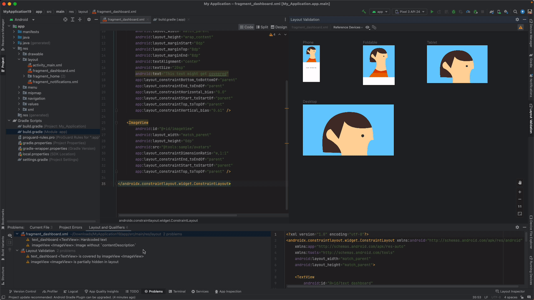Open Problems panel gear options
Viewport: 534px width, 300px height.
tap(517, 227)
